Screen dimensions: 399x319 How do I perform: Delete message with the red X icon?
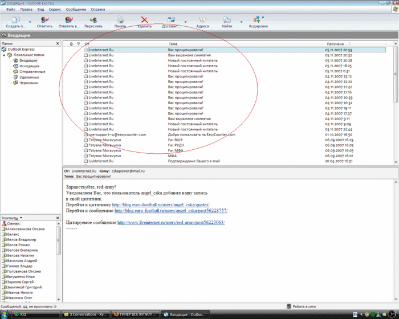click(x=144, y=20)
